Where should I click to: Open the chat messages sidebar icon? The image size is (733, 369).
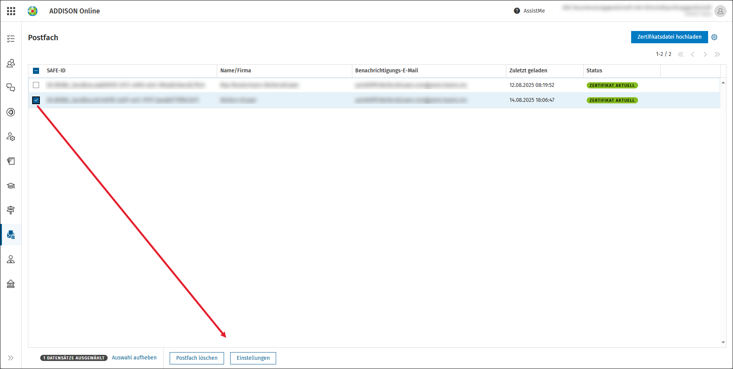(x=11, y=88)
